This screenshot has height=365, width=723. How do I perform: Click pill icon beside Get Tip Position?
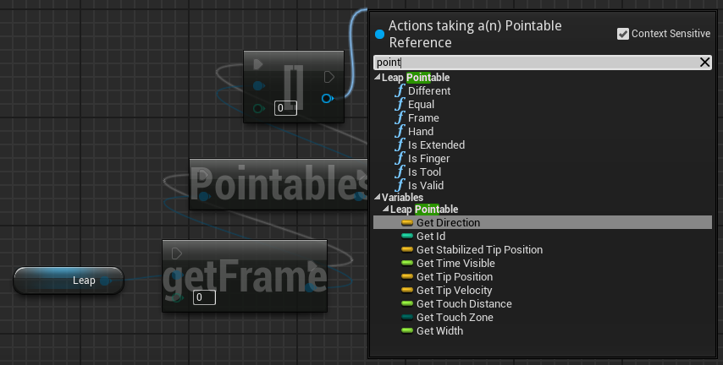click(x=407, y=276)
